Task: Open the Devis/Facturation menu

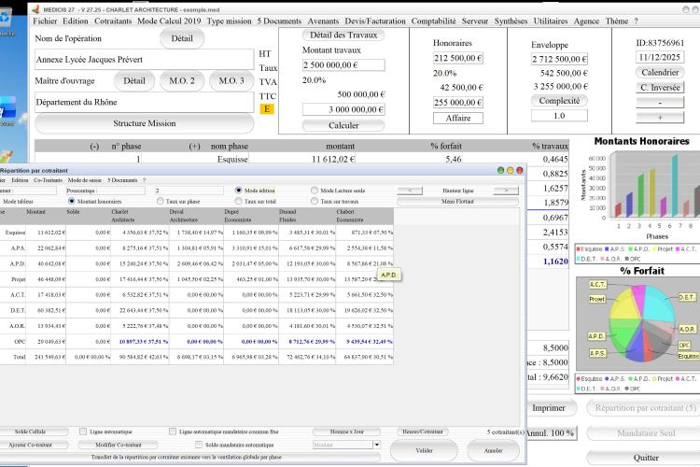Action: (375, 21)
